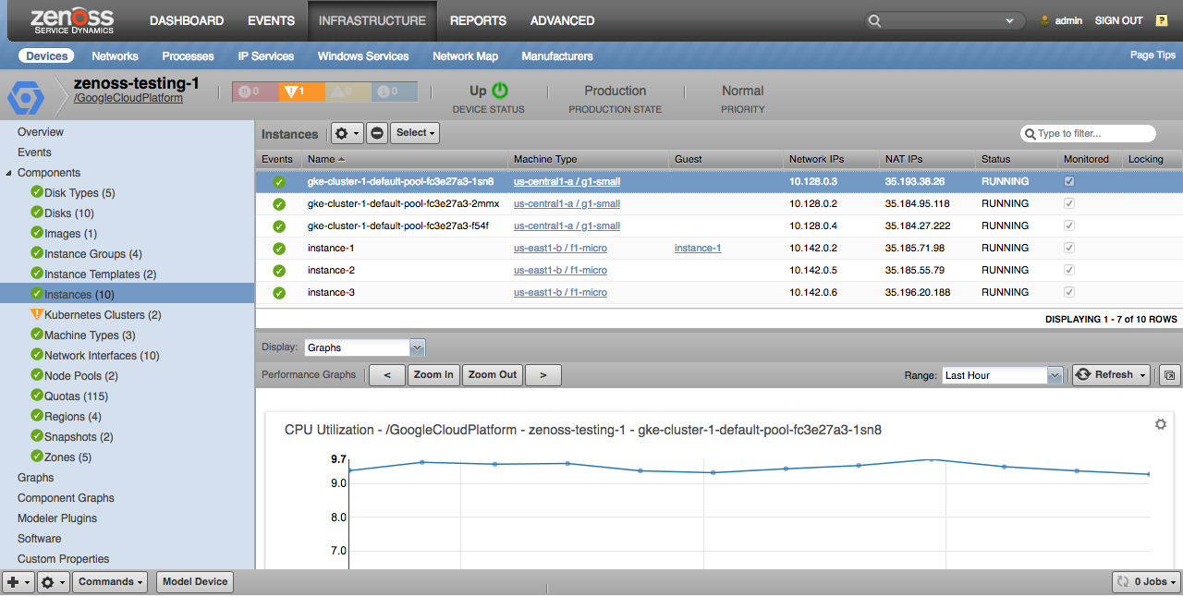Switch to the Network Map subtab
Viewport: 1183px width, 597px height.
tap(466, 56)
